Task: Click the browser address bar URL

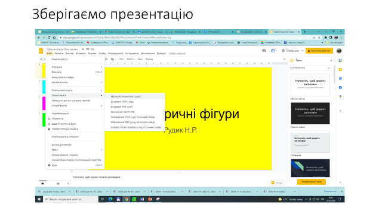Action: pyautogui.click(x=117, y=37)
